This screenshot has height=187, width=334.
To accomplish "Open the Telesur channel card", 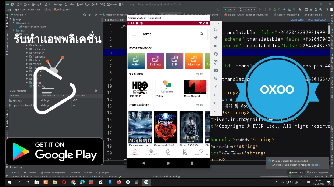I will click(168, 89).
